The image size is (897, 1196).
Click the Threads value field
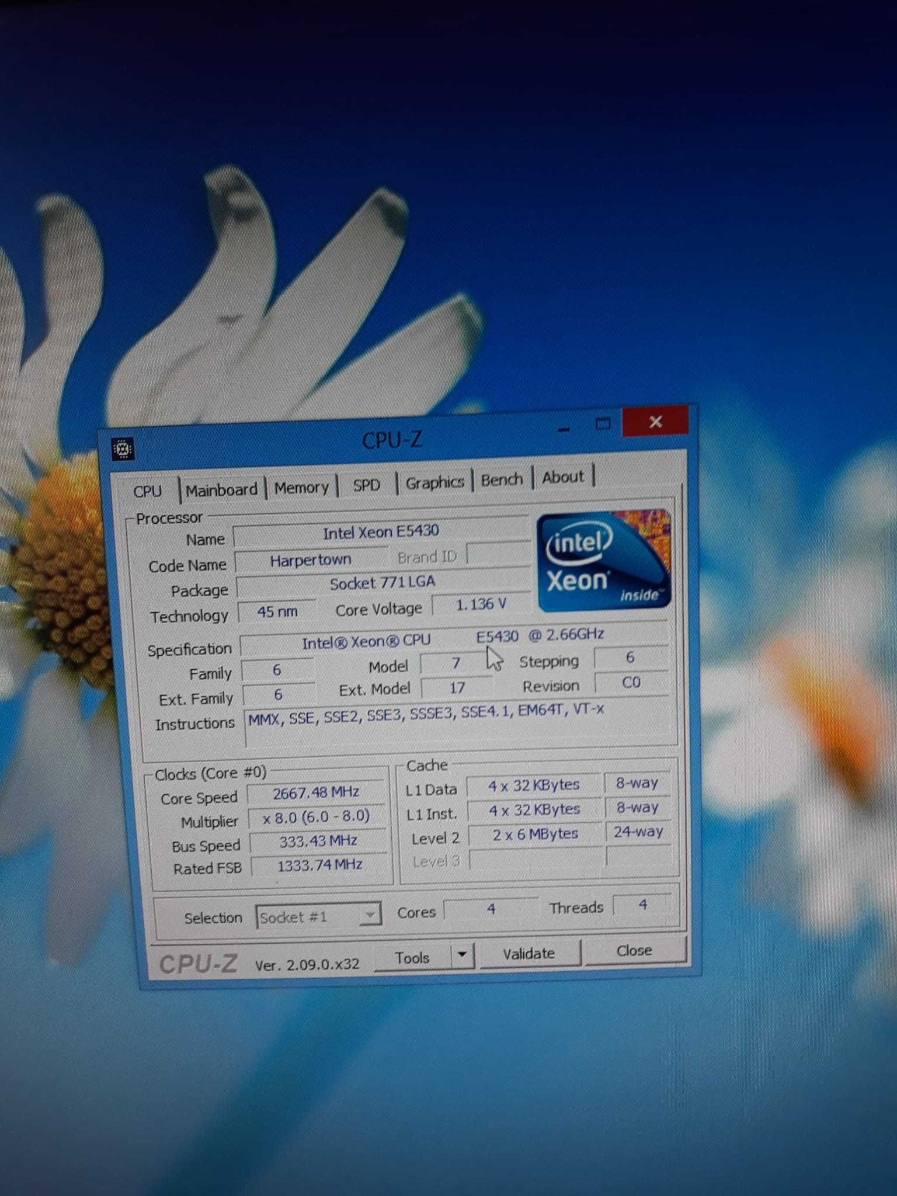643,905
